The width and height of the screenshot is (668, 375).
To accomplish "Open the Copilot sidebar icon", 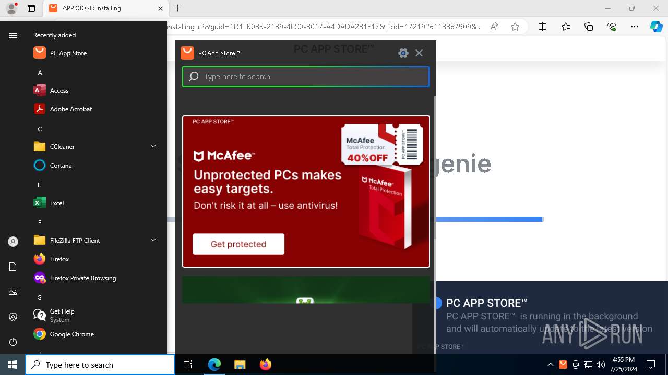I will click(x=656, y=27).
